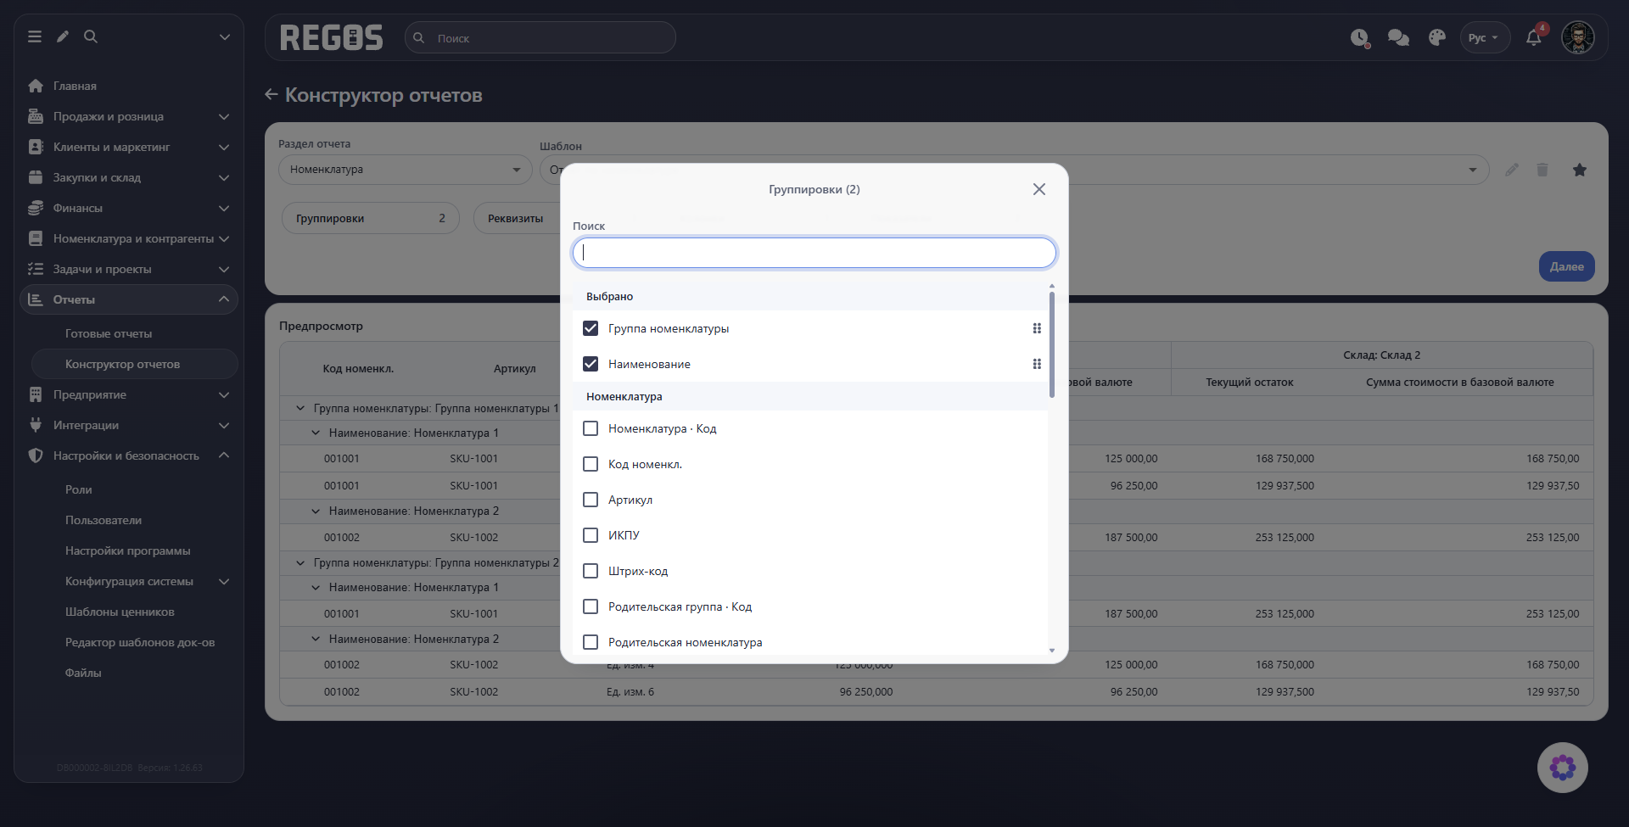The width and height of the screenshot is (1629, 827).
Task: Click the Реквизиты button
Action: pyautogui.click(x=517, y=218)
